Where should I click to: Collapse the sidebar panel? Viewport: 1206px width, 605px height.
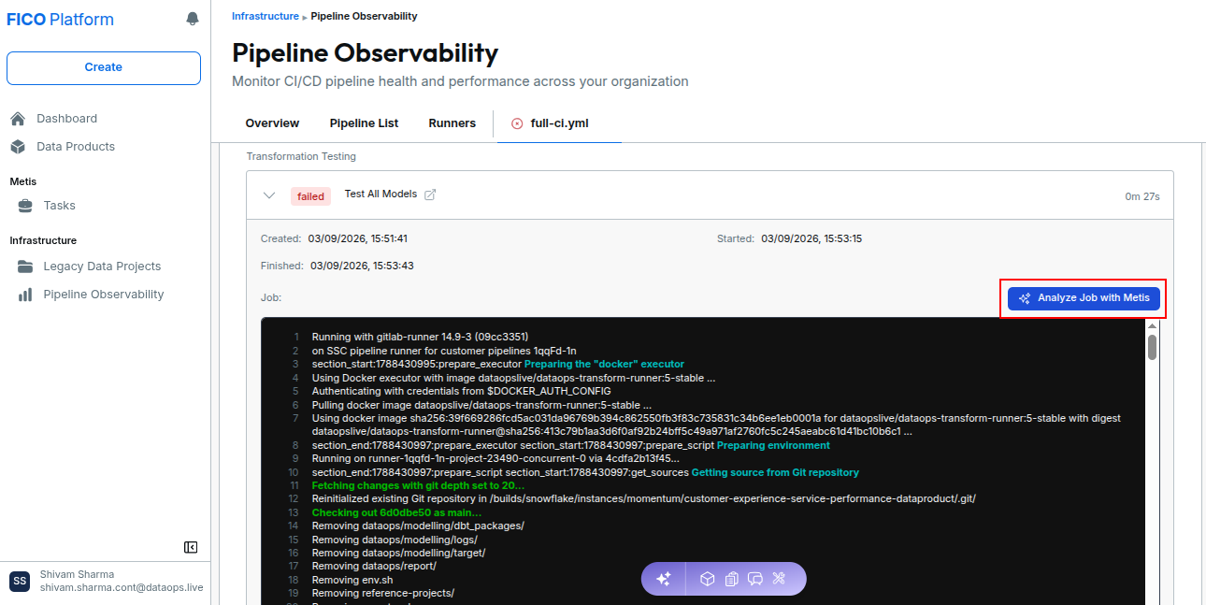coord(191,547)
